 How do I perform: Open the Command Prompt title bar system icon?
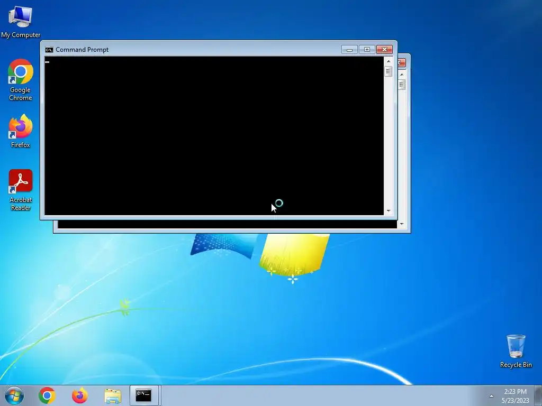(49, 50)
